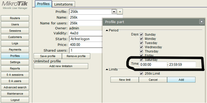Open Maintenance in the sidebar
The image size is (207, 103).
pos(15,94)
